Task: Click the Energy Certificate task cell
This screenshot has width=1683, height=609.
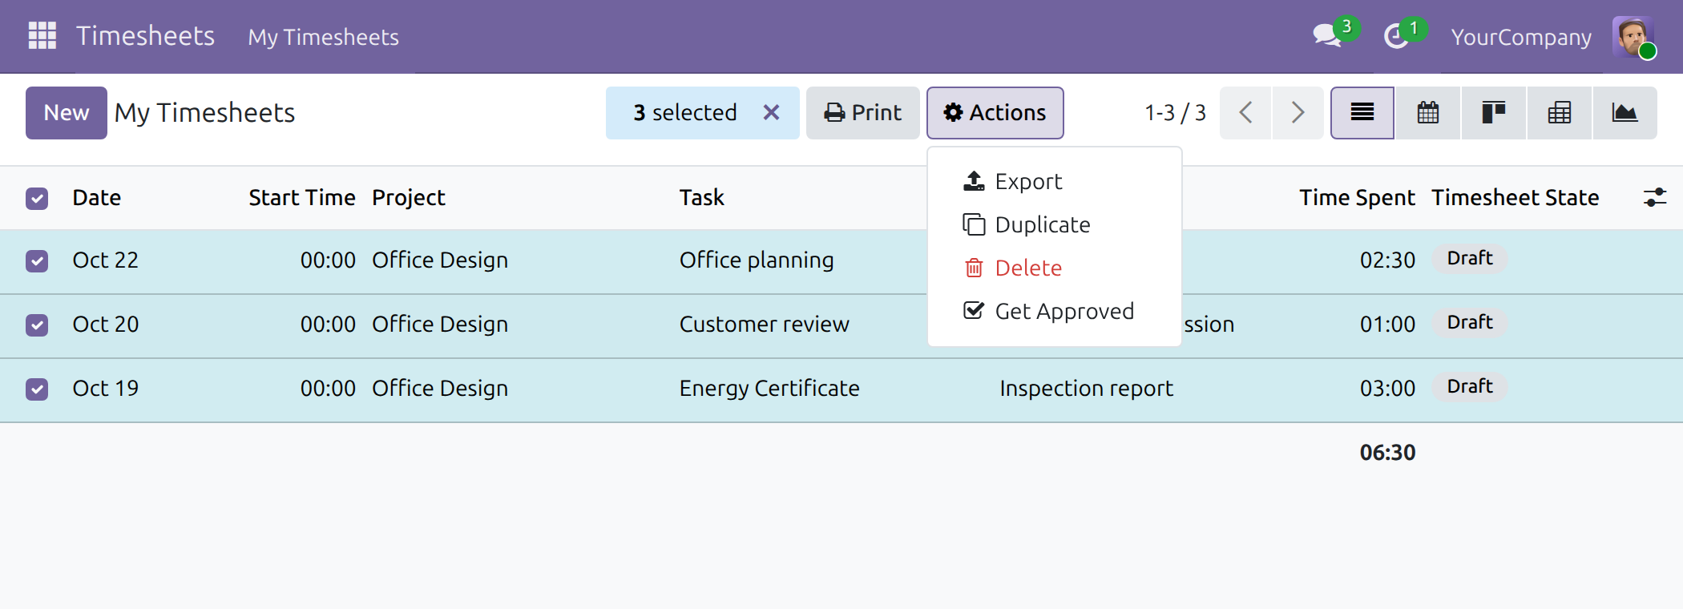Action: point(769,389)
